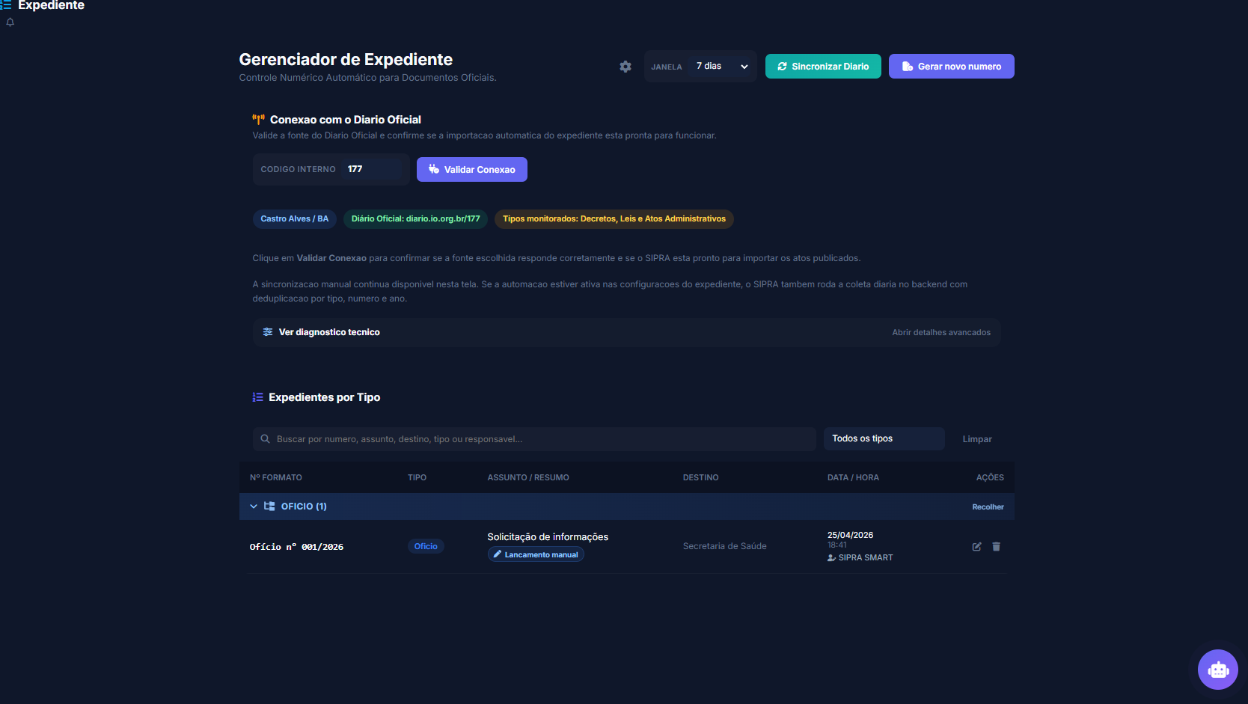Screen dimensions: 1248x704
Task: Delete Ofício nº 001/2026 with trash icon
Action: [996, 547]
